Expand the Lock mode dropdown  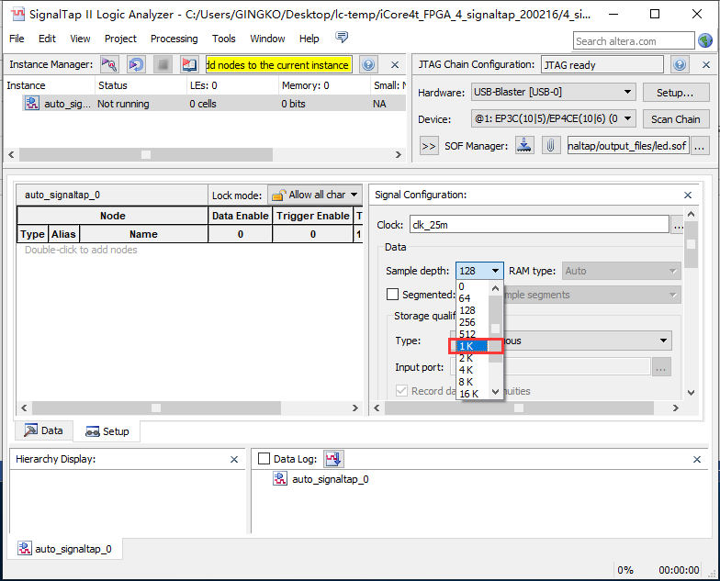[315, 196]
